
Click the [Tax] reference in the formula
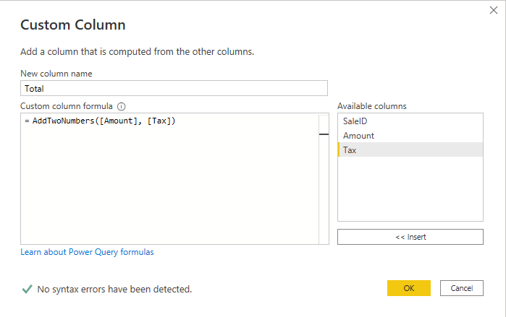tap(159, 121)
